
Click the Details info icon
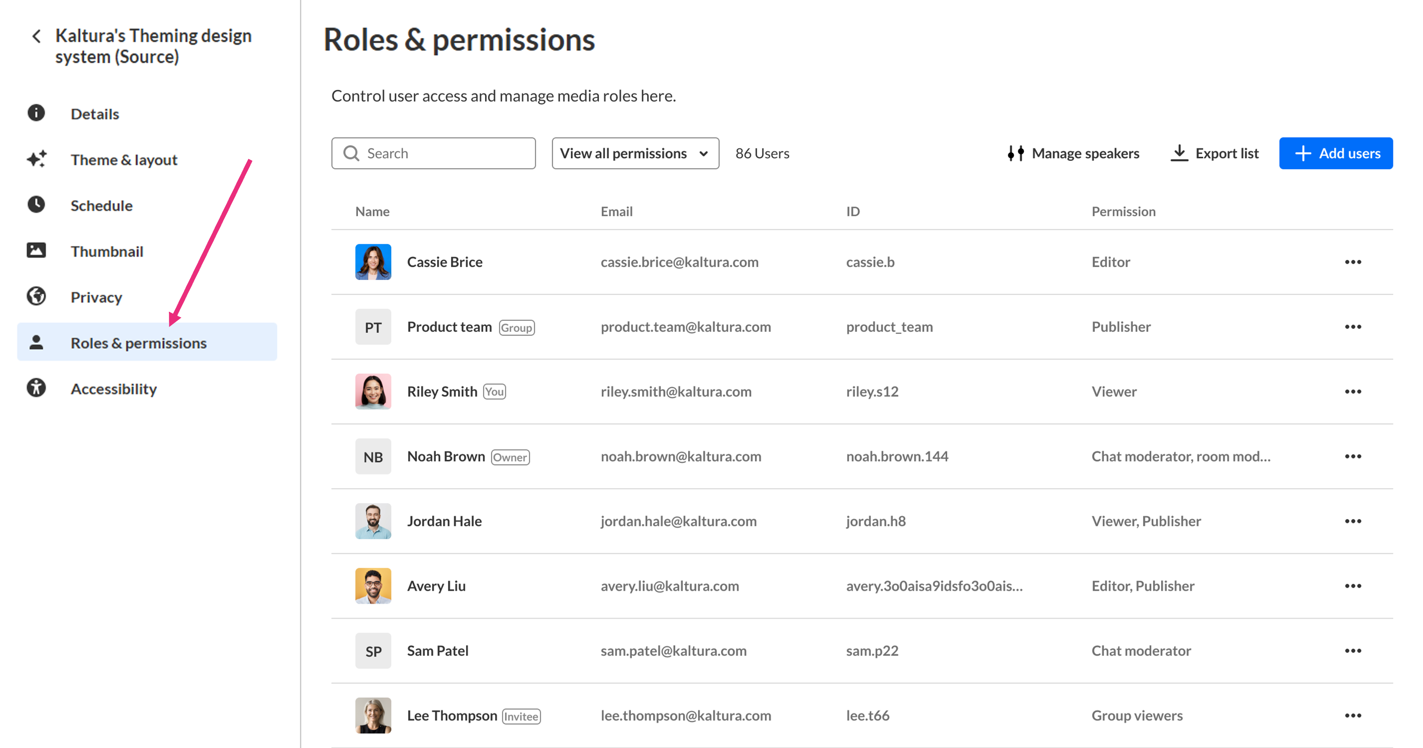[x=36, y=113]
